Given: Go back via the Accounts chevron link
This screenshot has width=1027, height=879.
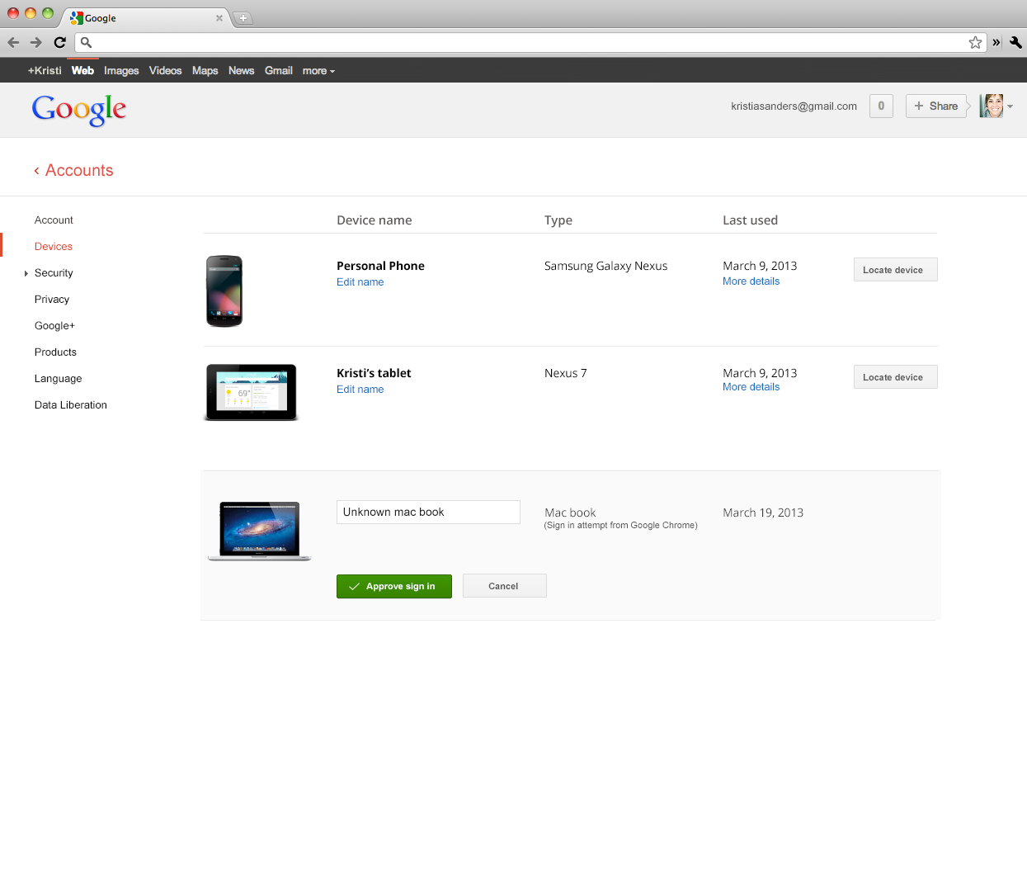Looking at the screenshot, I should pos(73,170).
